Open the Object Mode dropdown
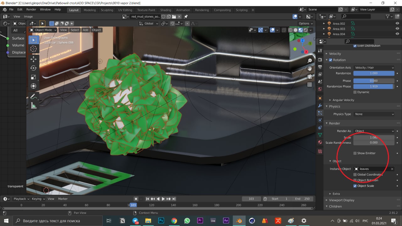402x226 pixels. [43, 30]
